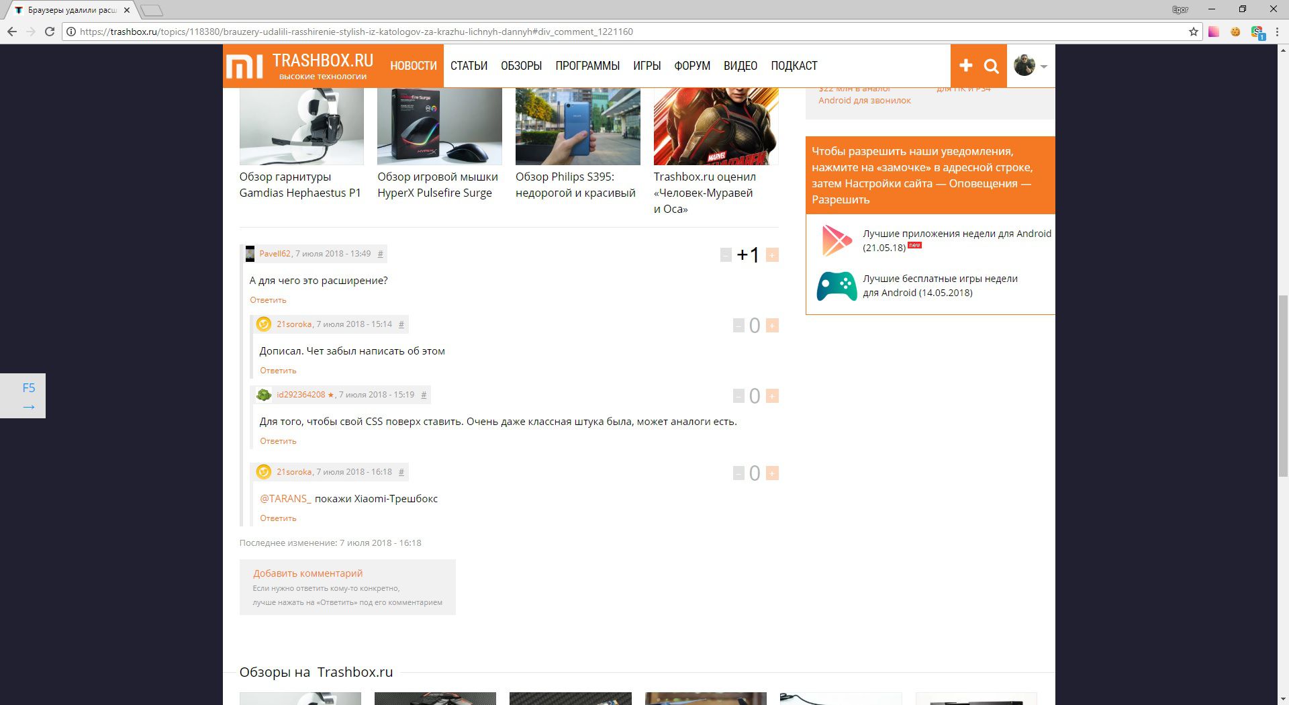Open a new browser tab
The width and height of the screenshot is (1289, 705).
[152, 10]
